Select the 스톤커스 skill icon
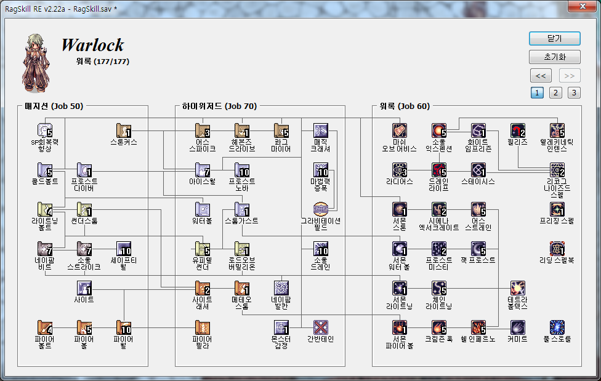Screen dimensions: 601x381 coord(124,130)
